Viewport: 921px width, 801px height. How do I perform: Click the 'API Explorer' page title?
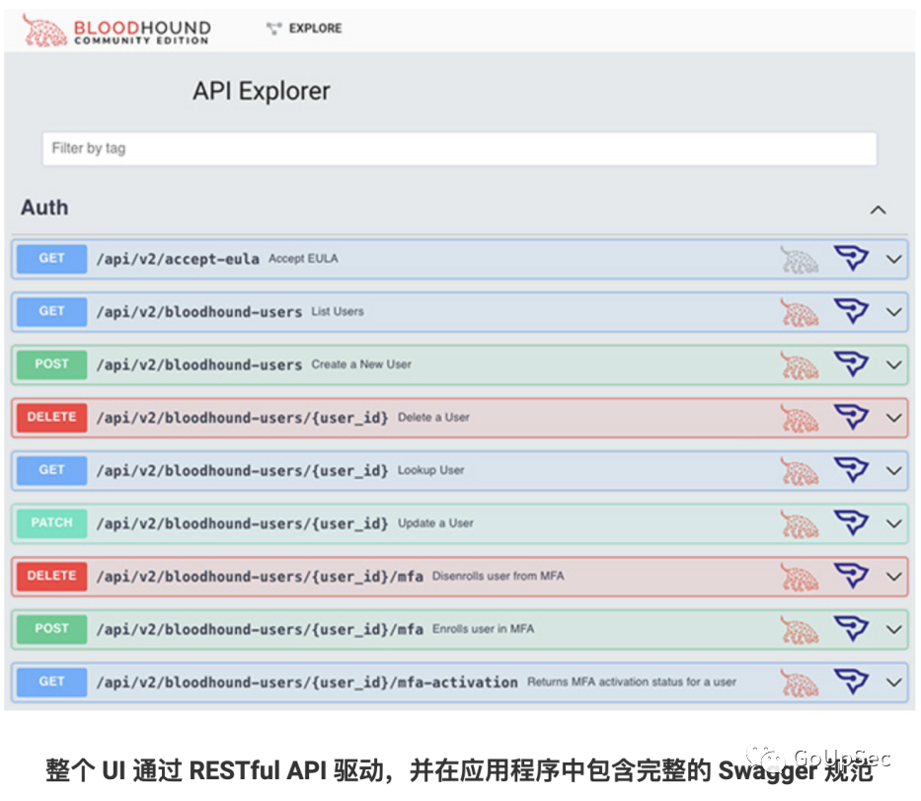262,91
